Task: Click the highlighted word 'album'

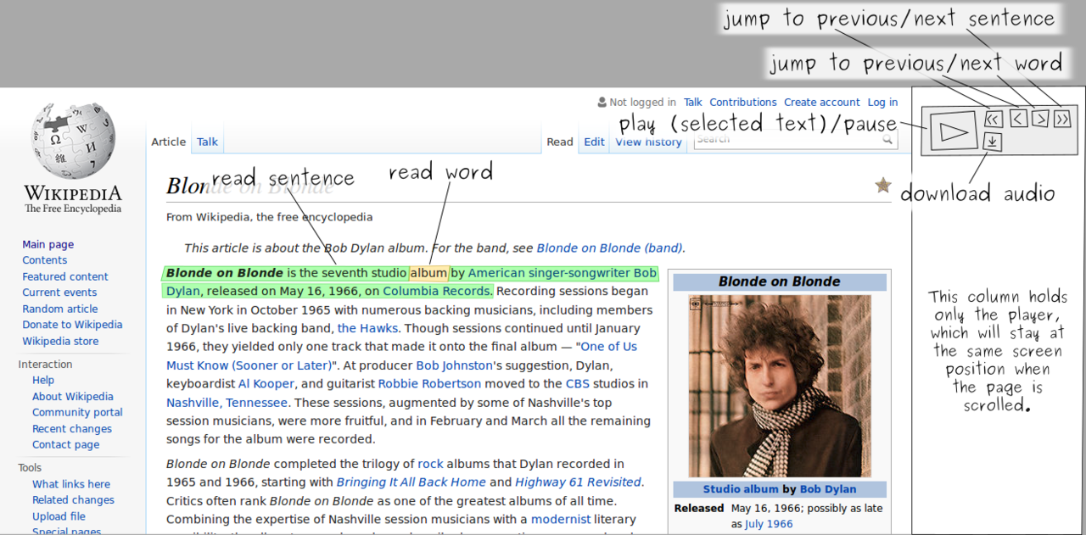Action: (428, 273)
